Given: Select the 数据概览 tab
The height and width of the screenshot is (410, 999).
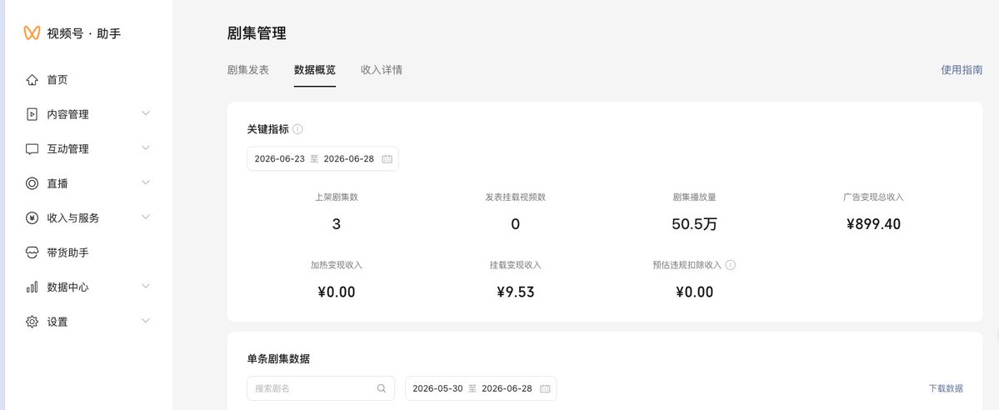Looking at the screenshot, I should click(315, 70).
